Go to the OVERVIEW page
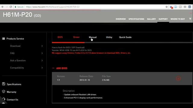The height and width of the screenshot is (108, 193). click(x=121, y=19)
